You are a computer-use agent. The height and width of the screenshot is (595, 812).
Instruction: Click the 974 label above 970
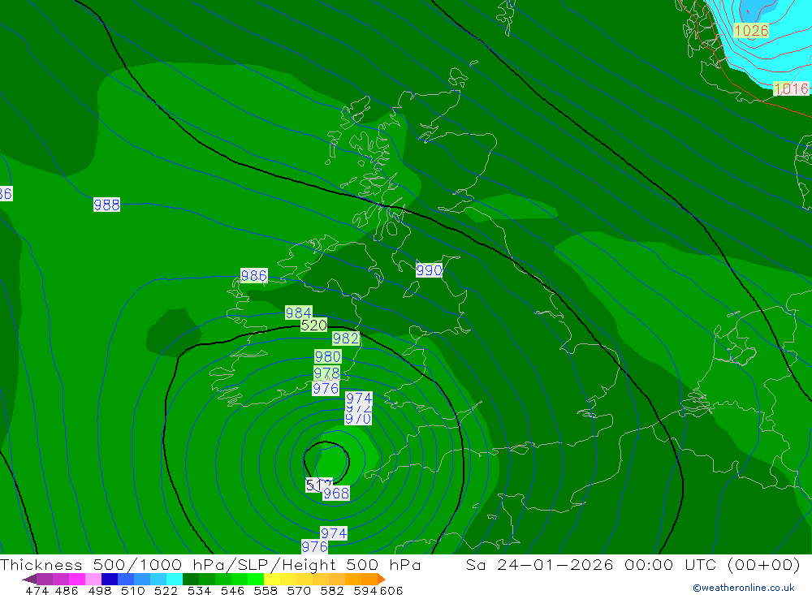(x=359, y=399)
